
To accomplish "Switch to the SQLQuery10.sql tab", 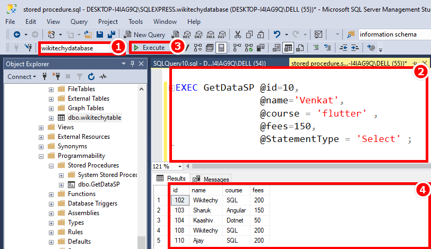I will coord(210,64).
